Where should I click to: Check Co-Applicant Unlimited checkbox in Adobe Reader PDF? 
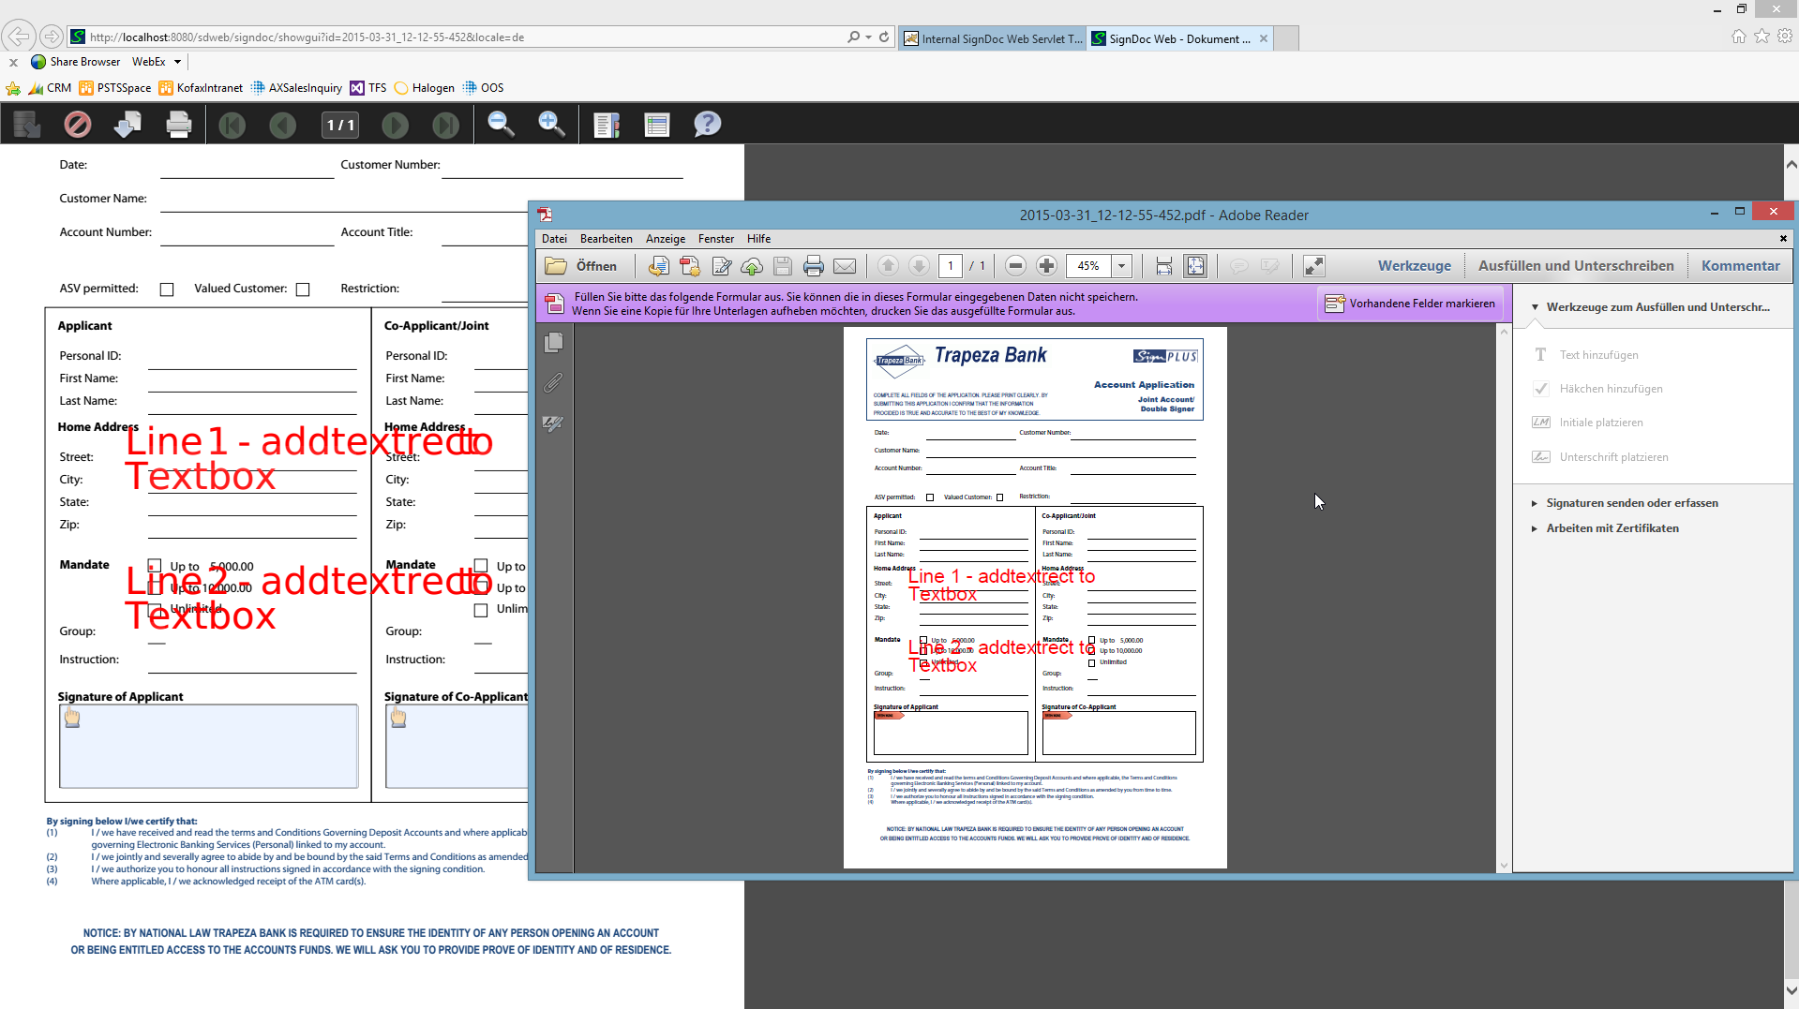(x=1091, y=662)
